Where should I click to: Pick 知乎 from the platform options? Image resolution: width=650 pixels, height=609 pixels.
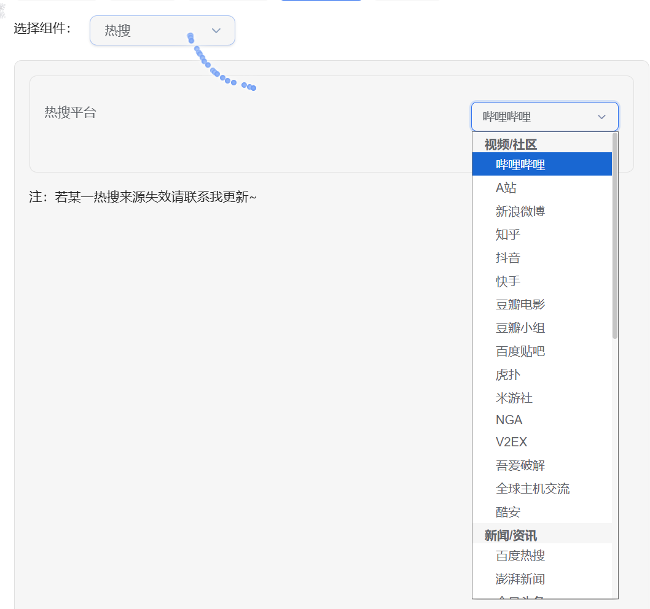542,235
